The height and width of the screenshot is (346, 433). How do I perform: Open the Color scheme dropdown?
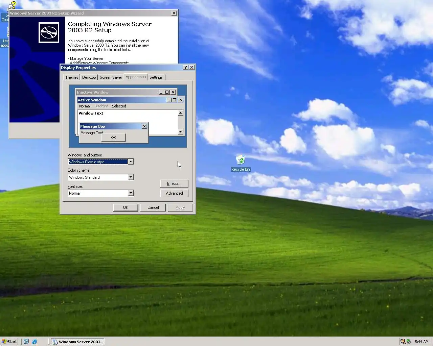(x=131, y=177)
